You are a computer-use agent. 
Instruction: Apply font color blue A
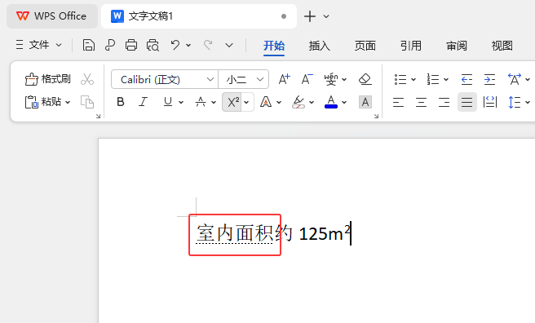tap(331, 102)
